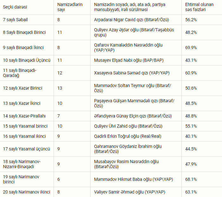Click Qafarov Kamaləddin Nəsrəddin oğlu entry
Viewport: 222px width, 197px height.
click(x=128, y=48)
